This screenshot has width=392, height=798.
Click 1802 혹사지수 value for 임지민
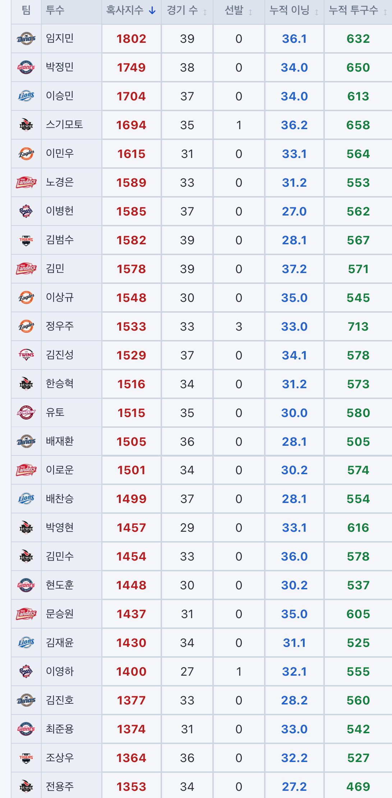click(131, 38)
